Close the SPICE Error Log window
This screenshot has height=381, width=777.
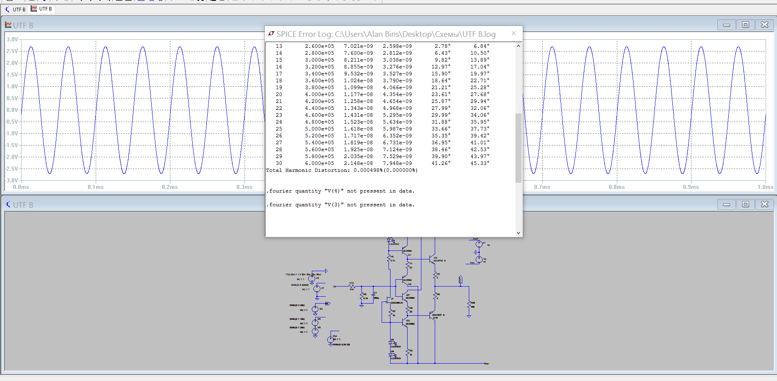pyautogui.click(x=514, y=33)
